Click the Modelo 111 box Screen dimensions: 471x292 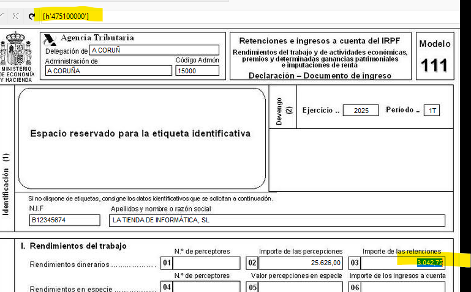434,57
